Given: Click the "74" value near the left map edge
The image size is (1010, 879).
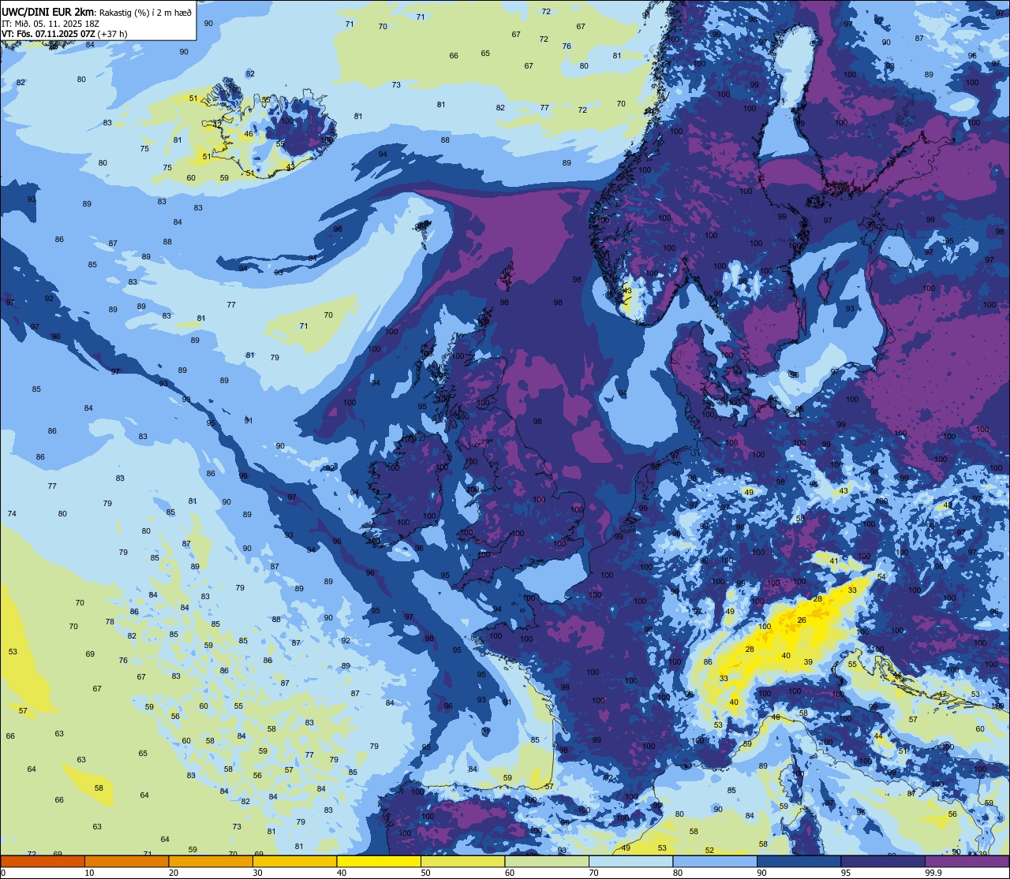Looking at the screenshot, I should tap(12, 514).
